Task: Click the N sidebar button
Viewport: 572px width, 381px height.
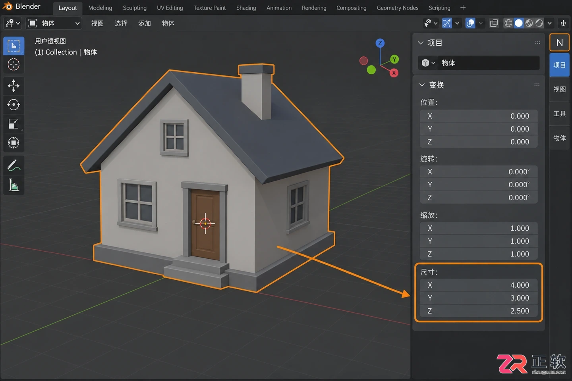Action: [559, 42]
